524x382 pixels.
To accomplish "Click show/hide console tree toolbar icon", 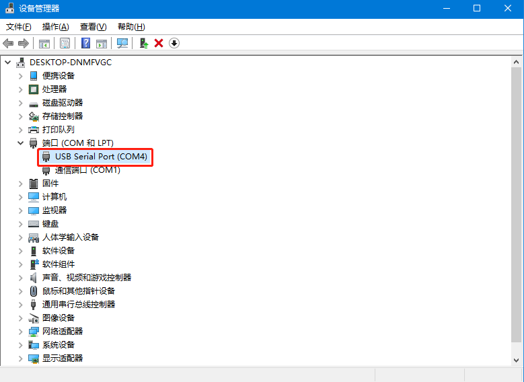I will pos(44,43).
